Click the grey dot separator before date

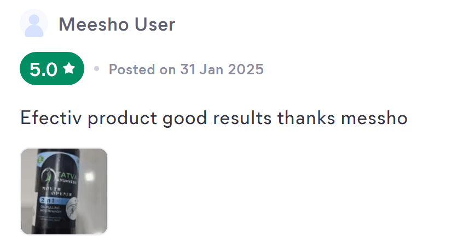pos(97,69)
